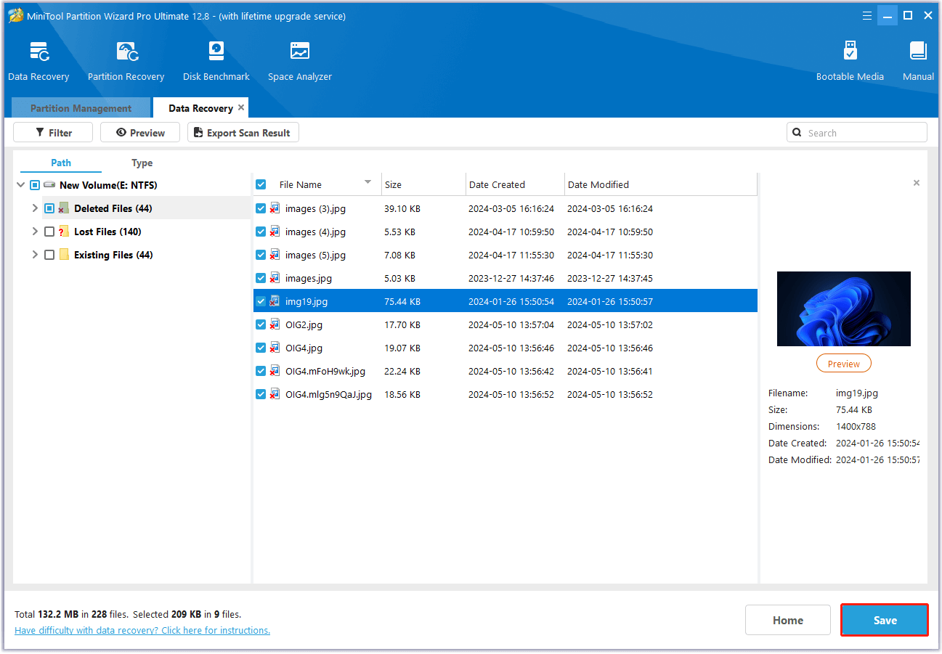Open the Space Analyzer tool
Viewport: 942px width, 654px height.
click(x=300, y=52)
